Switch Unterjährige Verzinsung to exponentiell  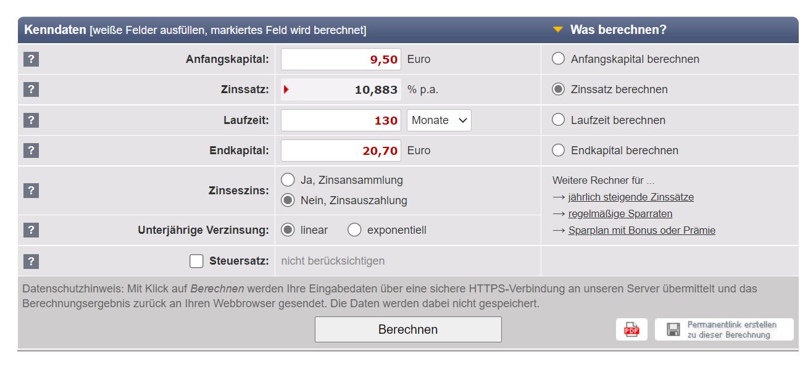tap(354, 229)
